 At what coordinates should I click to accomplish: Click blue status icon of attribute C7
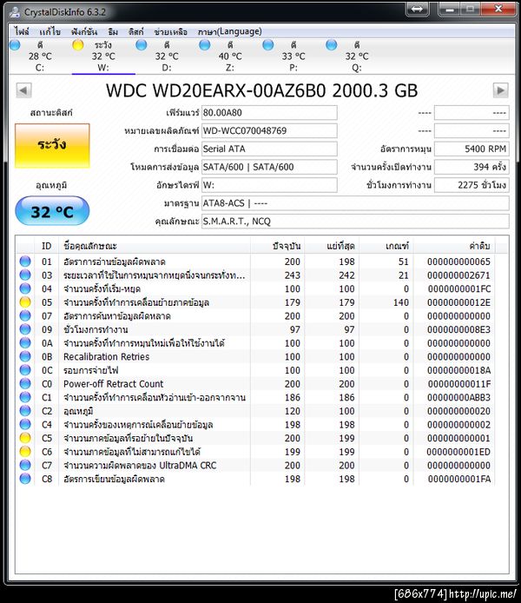coord(25,466)
